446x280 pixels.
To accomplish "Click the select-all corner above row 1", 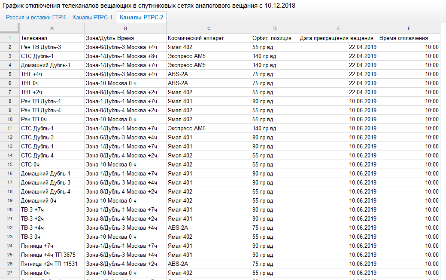I will pyautogui.click(x=9, y=28).
